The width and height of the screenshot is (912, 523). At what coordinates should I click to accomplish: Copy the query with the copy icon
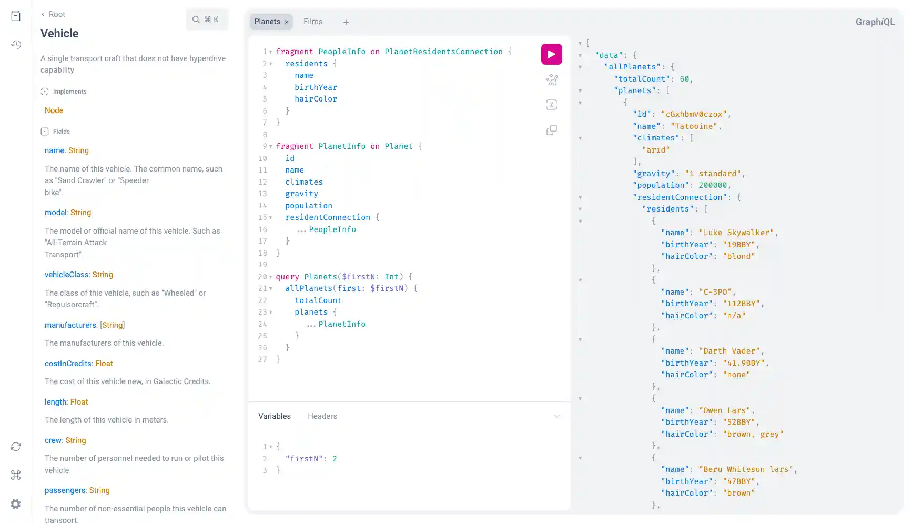click(x=551, y=129)
